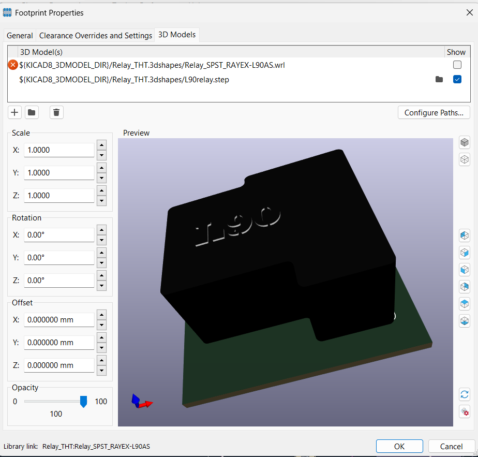Decrease Offset Z with the down arrow
Image resolution: width=478 pixels, height=457 pixels.
(101, 371)
